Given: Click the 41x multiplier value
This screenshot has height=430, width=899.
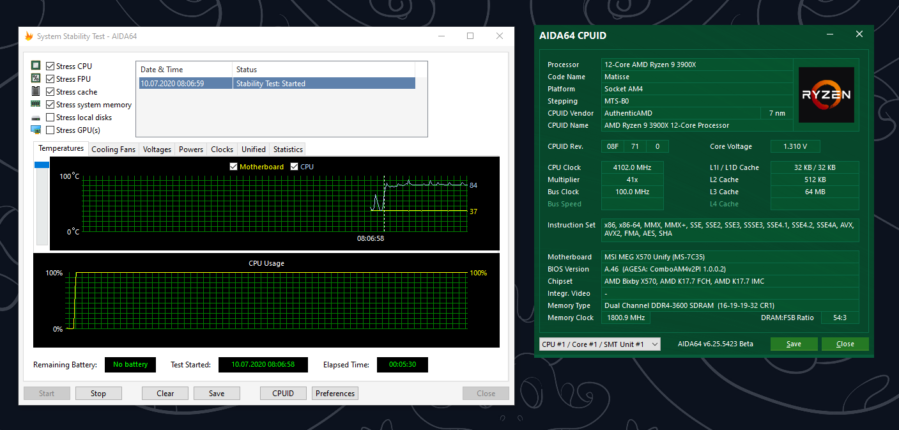Looking at the screenshot, I should tap(633, 180).
